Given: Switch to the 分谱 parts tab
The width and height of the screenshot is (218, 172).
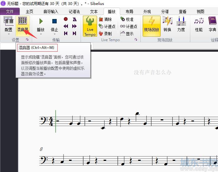Looking at the screenshot, I should pyautogui.click(x=165, y=12).
